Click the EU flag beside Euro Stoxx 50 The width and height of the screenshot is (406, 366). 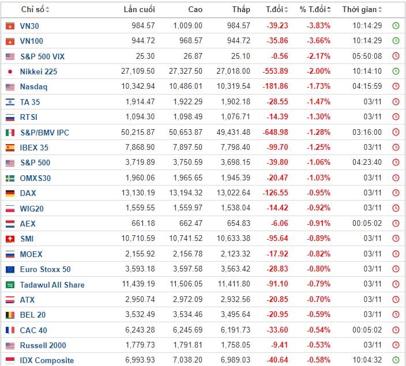pyautogui.click(x=10, y=269)
